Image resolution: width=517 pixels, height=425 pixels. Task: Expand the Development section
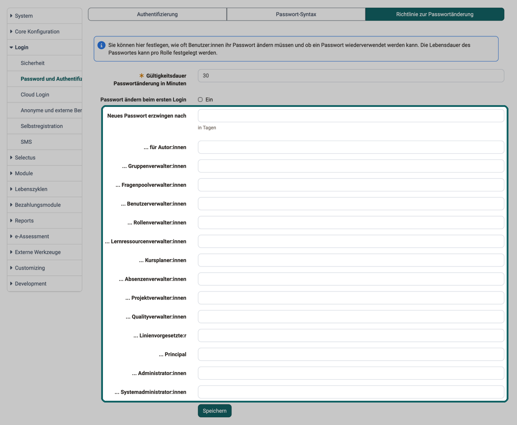45,284
